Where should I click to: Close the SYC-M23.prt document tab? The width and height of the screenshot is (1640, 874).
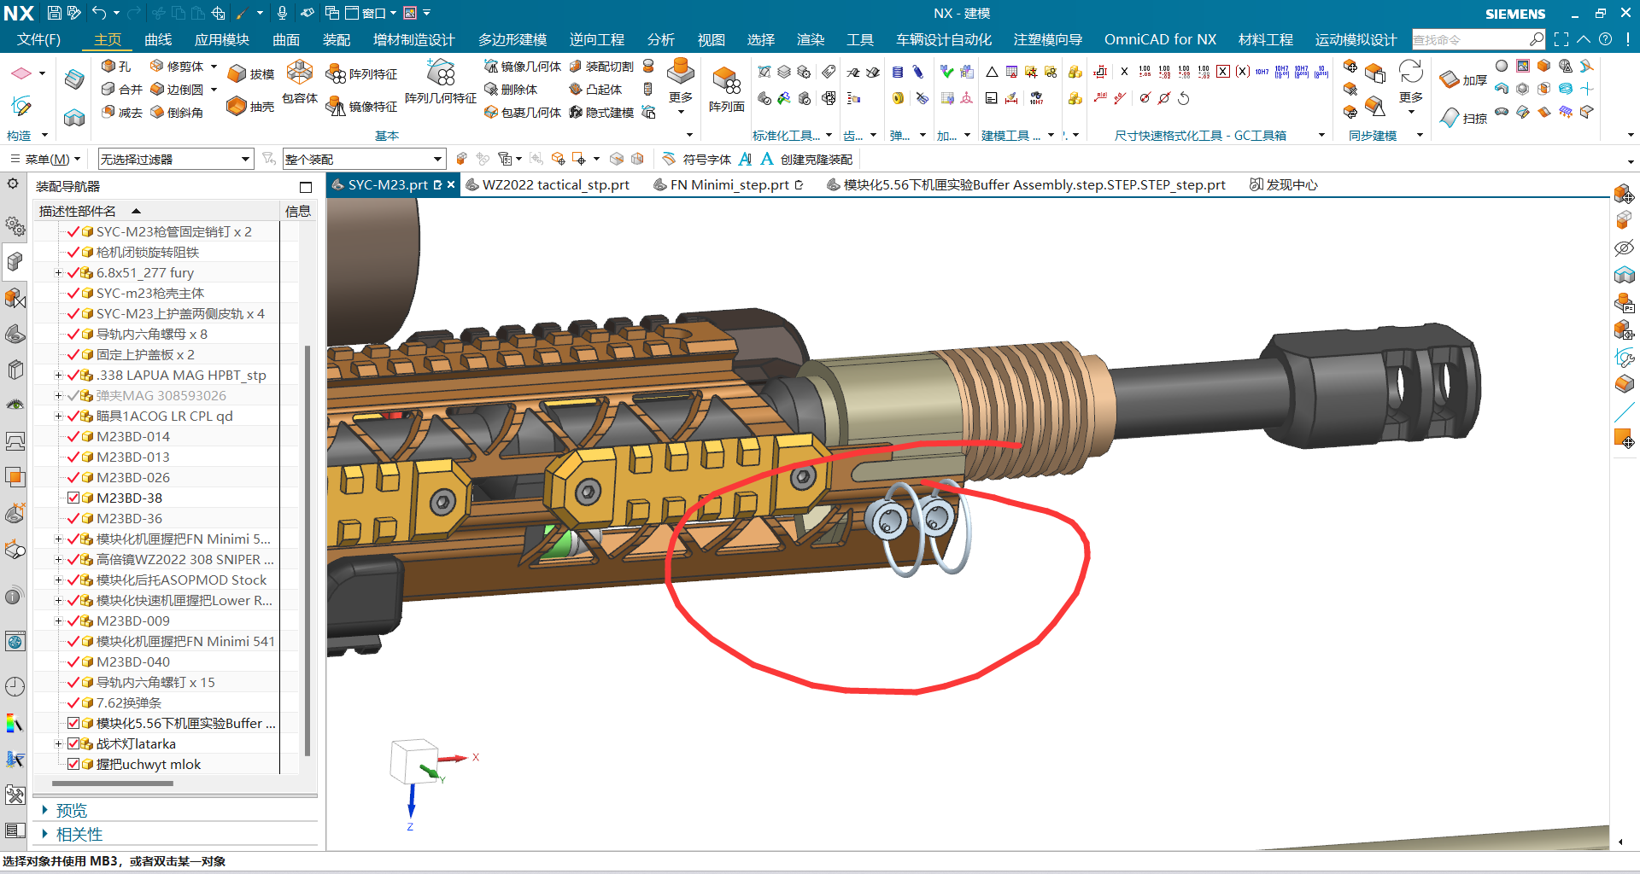pos(451,184)
